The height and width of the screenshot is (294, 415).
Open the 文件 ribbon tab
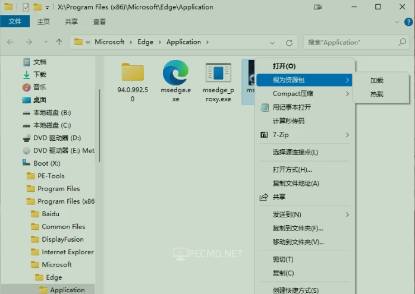click(15, 21)
